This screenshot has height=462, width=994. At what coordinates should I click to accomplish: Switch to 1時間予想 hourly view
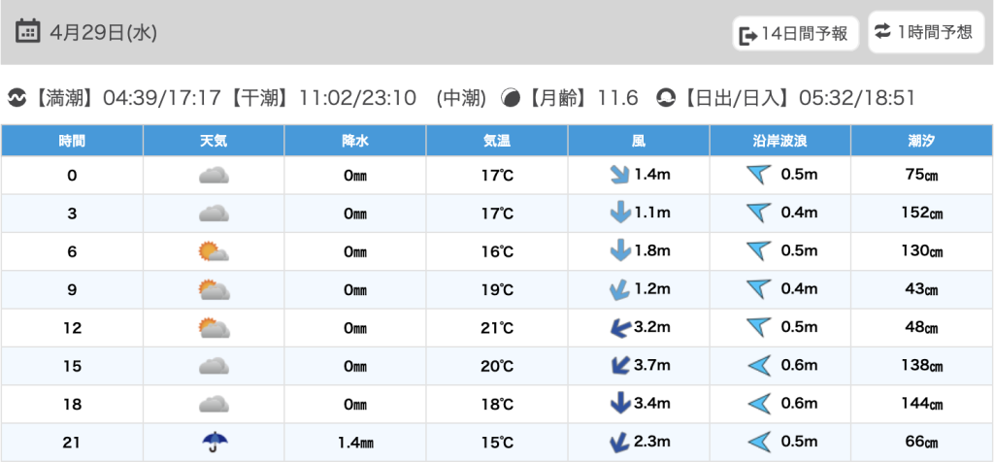(922, 32)
